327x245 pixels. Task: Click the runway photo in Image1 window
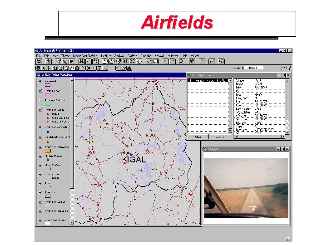tap(246, 188)
